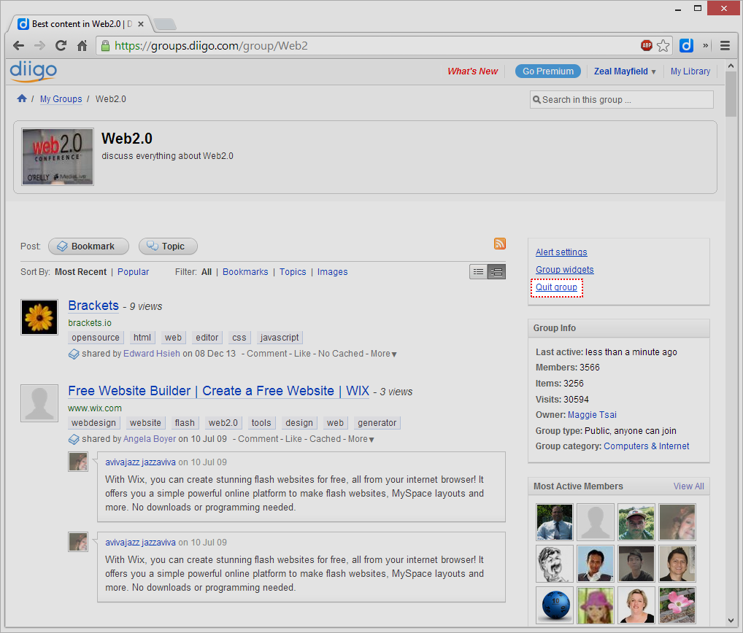
Task: Open the Diigo extension icon in toolbar
Action: pyautogui.click(x=686, y=45)
